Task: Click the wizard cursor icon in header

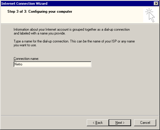Action: 150,15
